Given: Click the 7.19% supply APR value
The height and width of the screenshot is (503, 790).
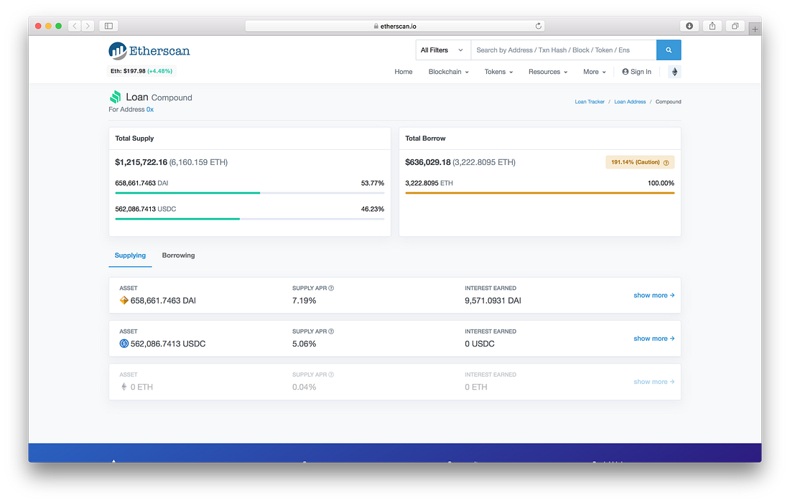Looking at the screenshot, I should coord(305,301).
